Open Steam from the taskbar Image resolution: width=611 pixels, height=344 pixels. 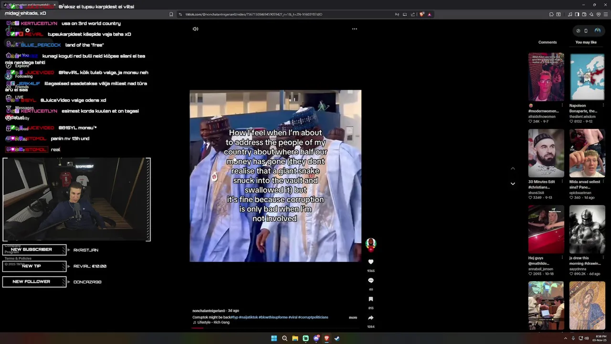pyautogui.click(x=337, y=338)
